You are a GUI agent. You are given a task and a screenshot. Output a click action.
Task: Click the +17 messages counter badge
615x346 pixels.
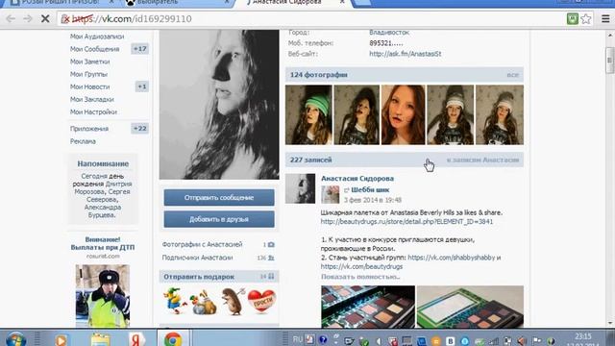click(139, 49)
